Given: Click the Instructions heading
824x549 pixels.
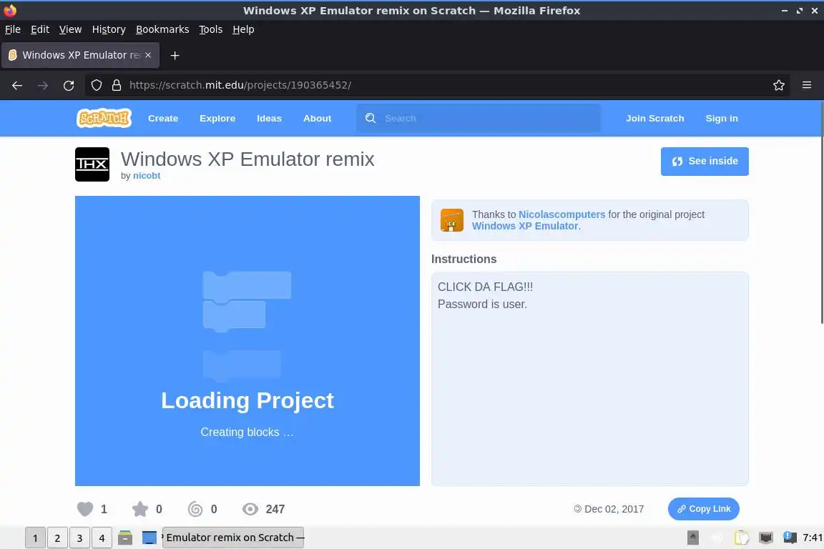Looking at the screenshot, I should coord(463,259).
